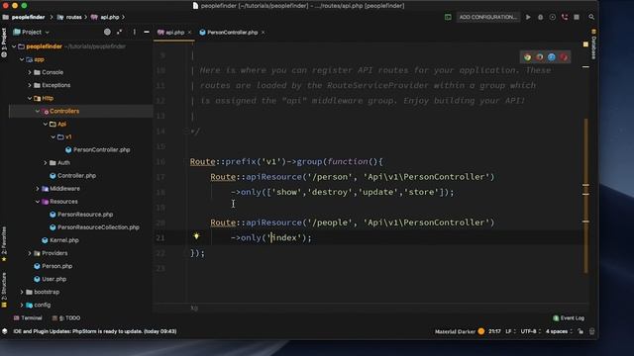Run with coverage icon
634x356 pixels.
tap(553, 17)
